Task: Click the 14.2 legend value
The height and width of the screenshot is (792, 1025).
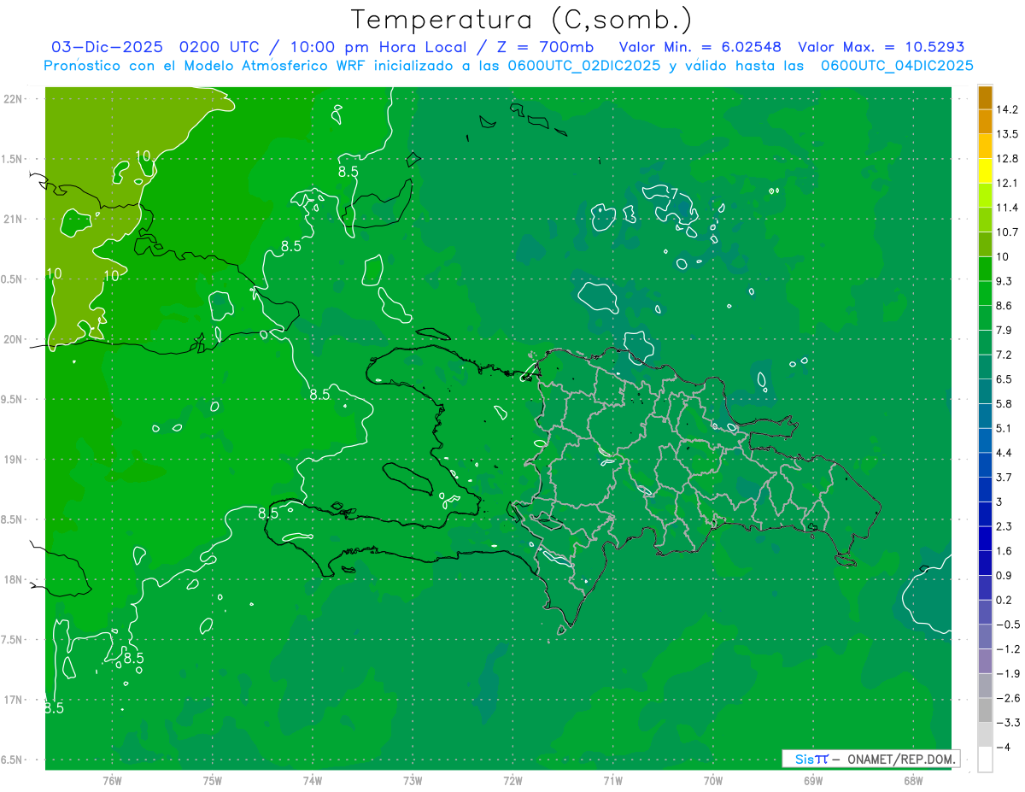Action: click(1007, 109)
